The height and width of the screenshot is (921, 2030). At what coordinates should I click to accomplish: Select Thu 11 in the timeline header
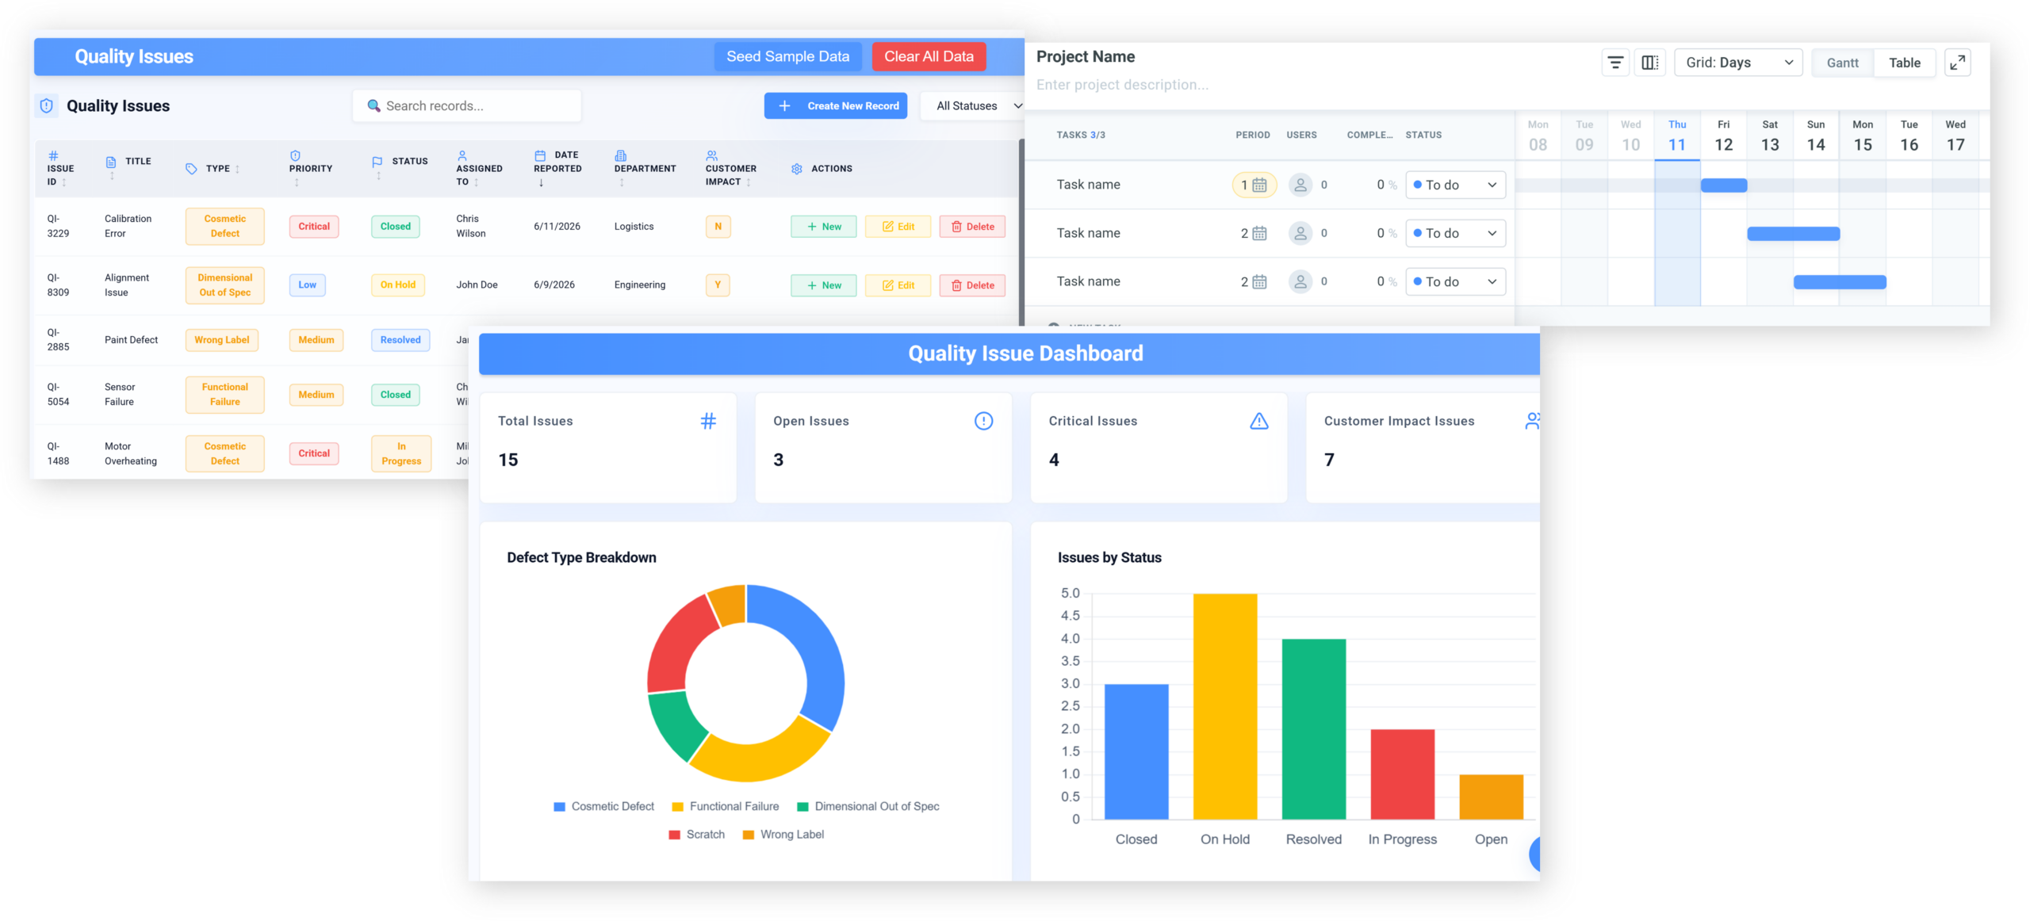[x=1676, y=136]
